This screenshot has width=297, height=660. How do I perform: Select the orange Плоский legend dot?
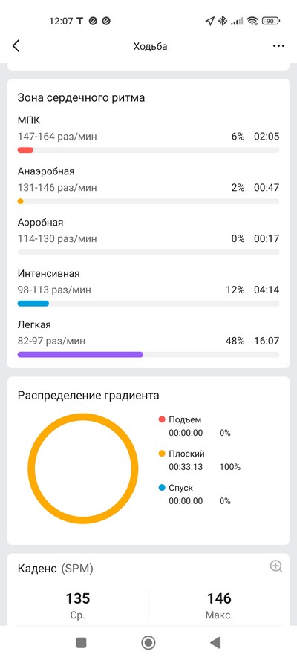tap(162, 454)
